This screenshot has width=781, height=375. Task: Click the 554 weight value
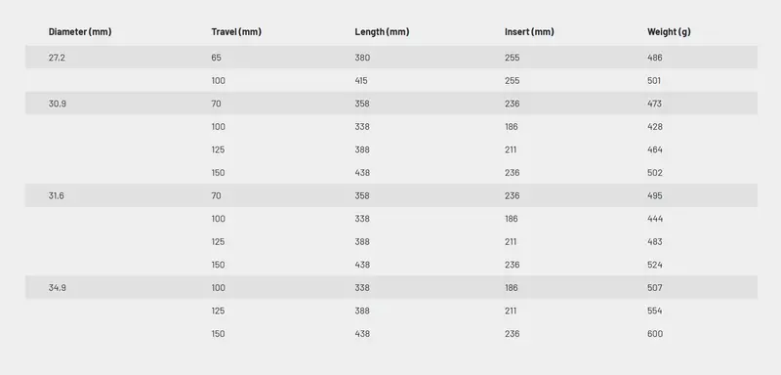[x=654, y=311]
